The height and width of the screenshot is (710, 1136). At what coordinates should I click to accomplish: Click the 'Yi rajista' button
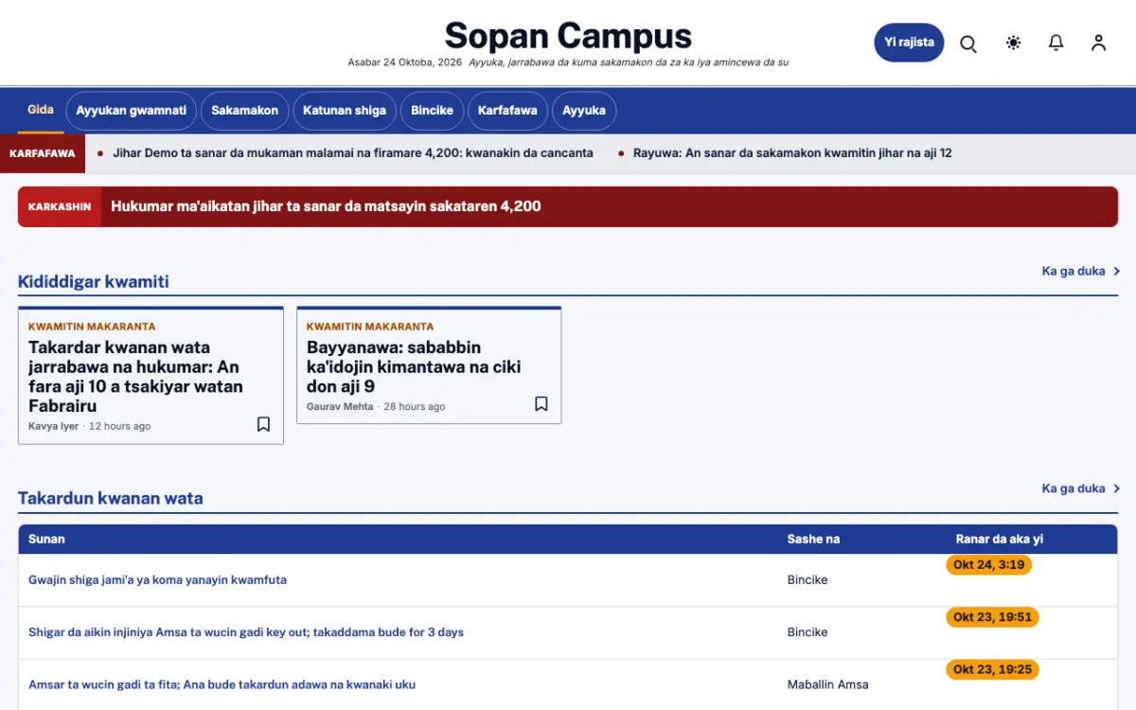(x=909, y=43)
